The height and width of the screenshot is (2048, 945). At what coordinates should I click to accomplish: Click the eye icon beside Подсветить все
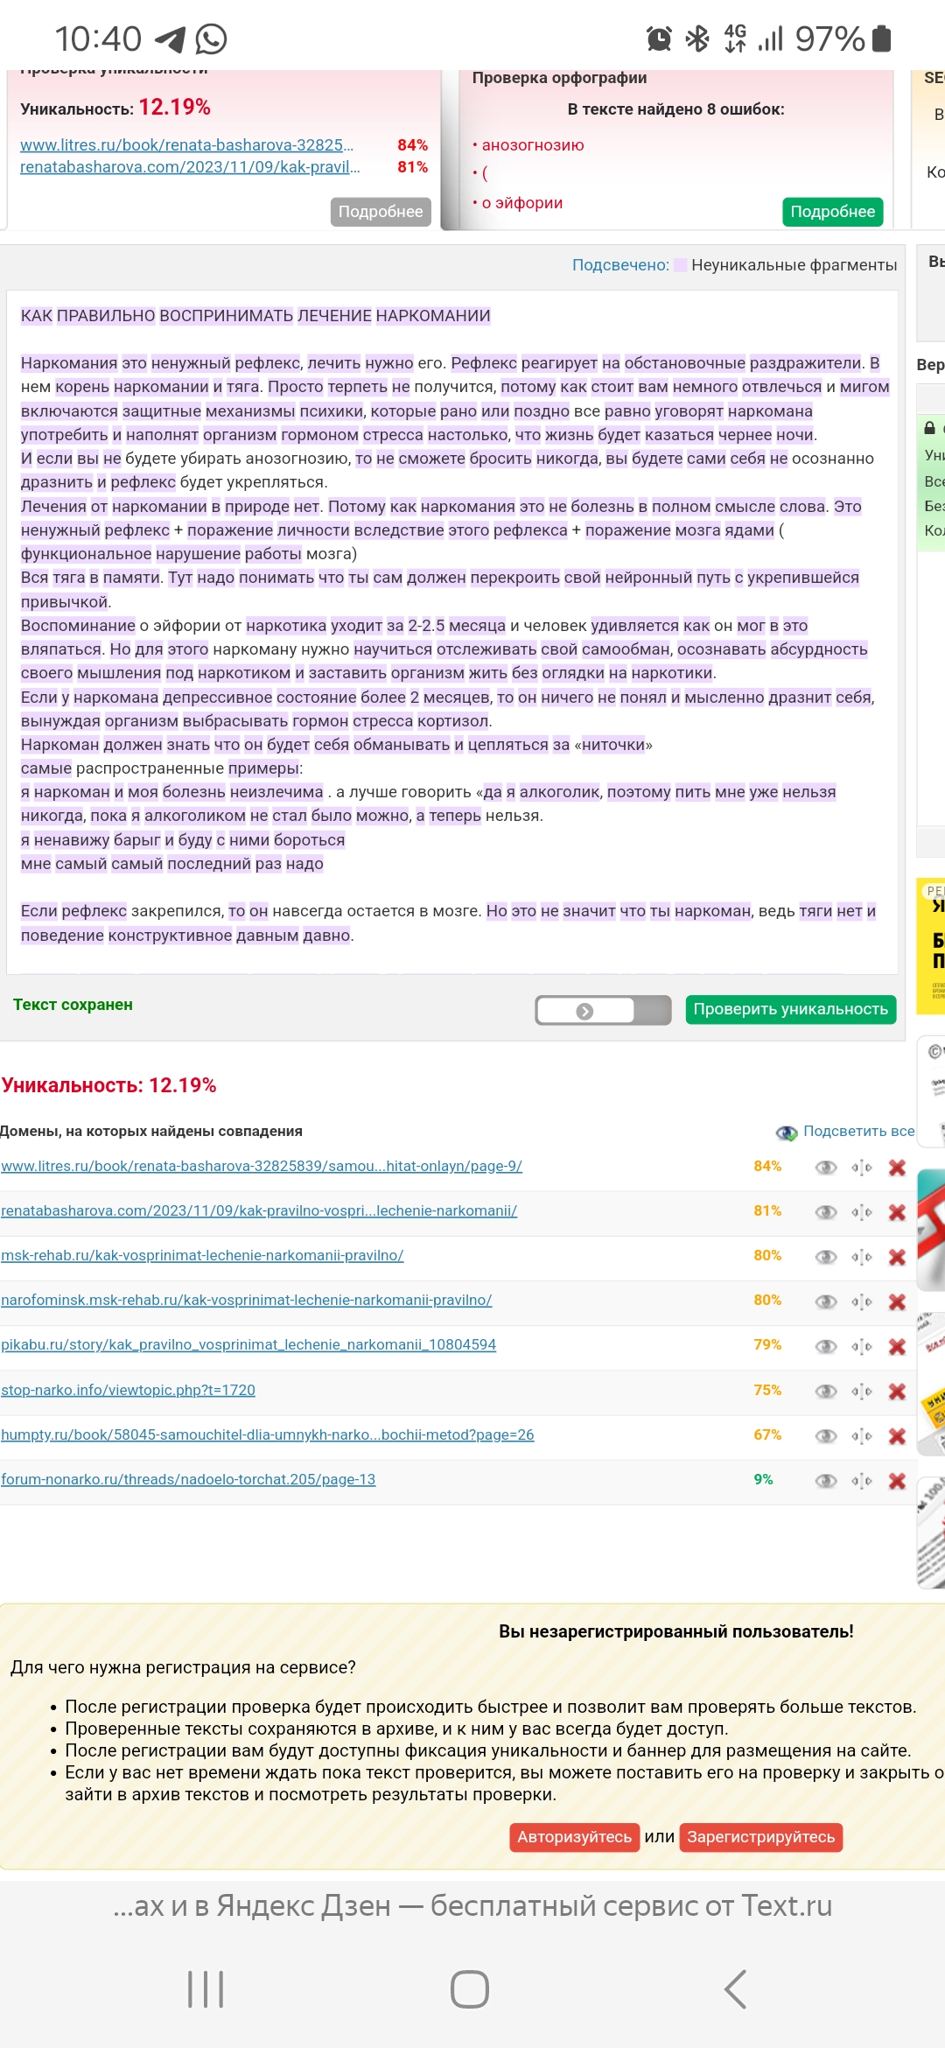tap(786, 1133)
